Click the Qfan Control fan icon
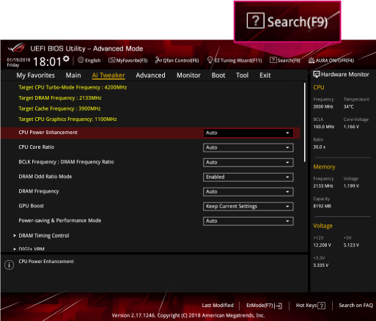 [158, 60]
